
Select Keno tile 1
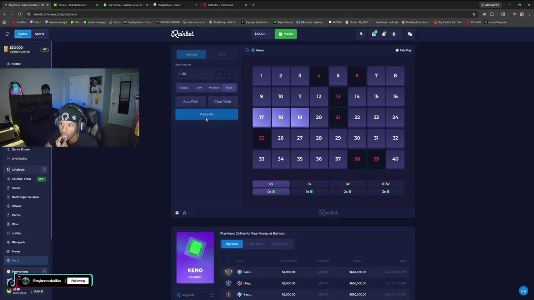click(262, 76)
